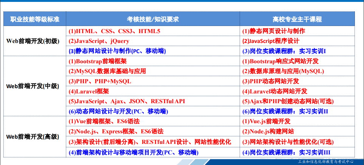Click the cell (6)岗位实践课程群：实习实训II

[x=297, y=111]
